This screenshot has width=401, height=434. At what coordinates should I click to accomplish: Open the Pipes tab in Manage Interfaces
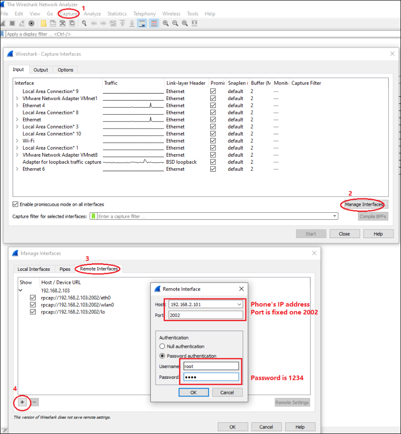(65, 269)
